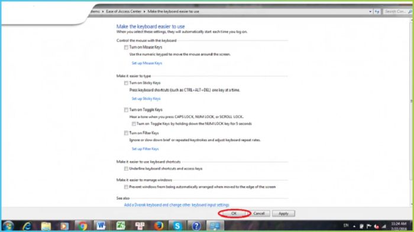This screenshot has width=414, height=232.
Task: Open Action Center flag tray icon
Action: point(369,226)
